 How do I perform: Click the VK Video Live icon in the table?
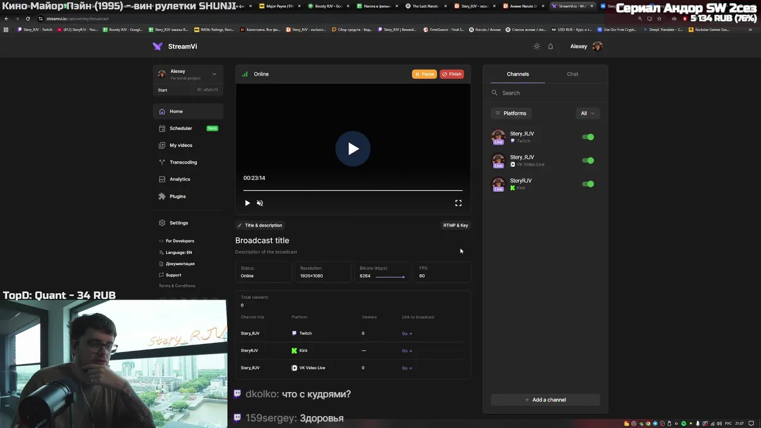[294, 368]
